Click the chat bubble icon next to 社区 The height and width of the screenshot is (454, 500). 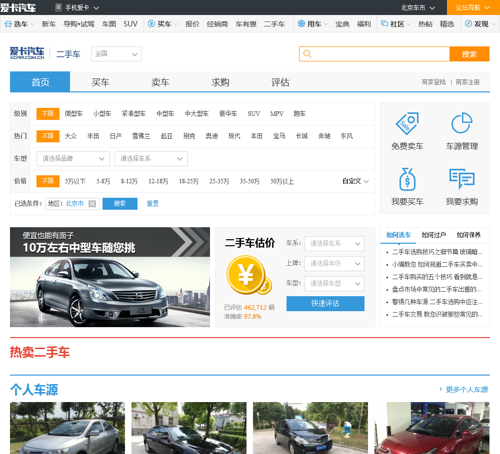(x=384, y=23)
